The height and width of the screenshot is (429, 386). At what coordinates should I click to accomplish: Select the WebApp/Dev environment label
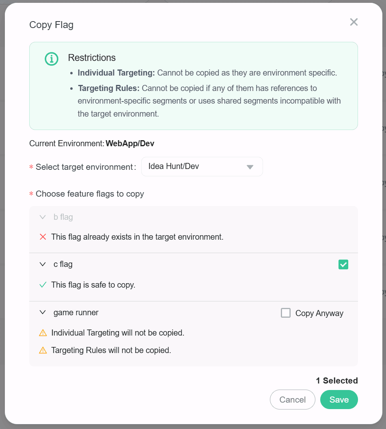pos(130,143)
